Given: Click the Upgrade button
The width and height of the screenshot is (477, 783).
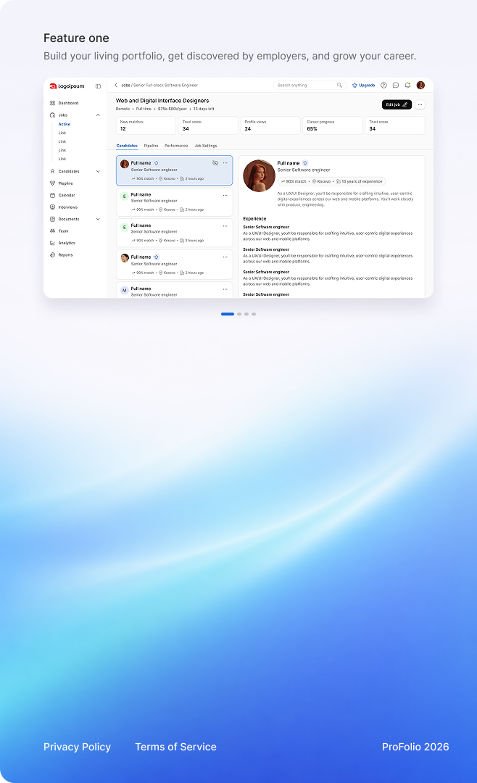Looking at the screenshot, I should pos(364,86).
